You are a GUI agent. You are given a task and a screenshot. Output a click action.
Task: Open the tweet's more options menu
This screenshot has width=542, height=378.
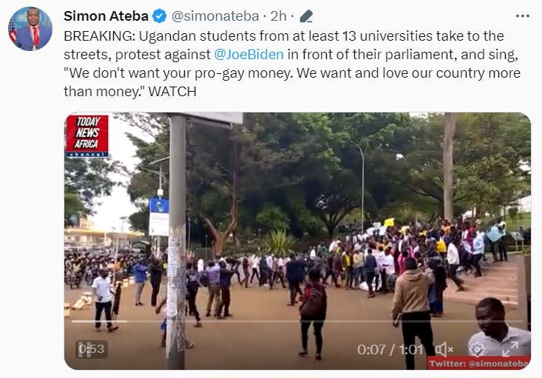coord(522,16)
